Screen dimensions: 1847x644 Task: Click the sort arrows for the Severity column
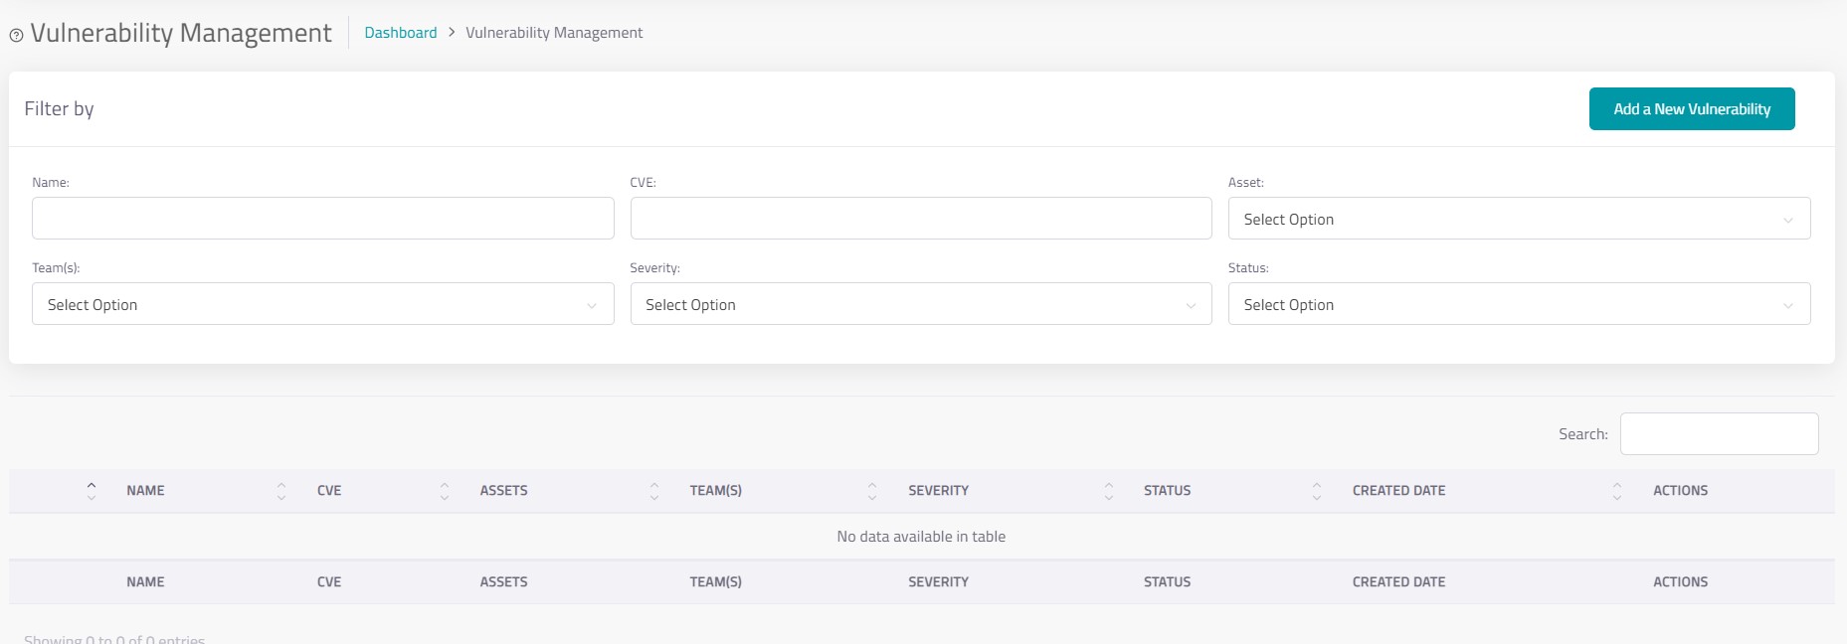[x=1109, y=491]
